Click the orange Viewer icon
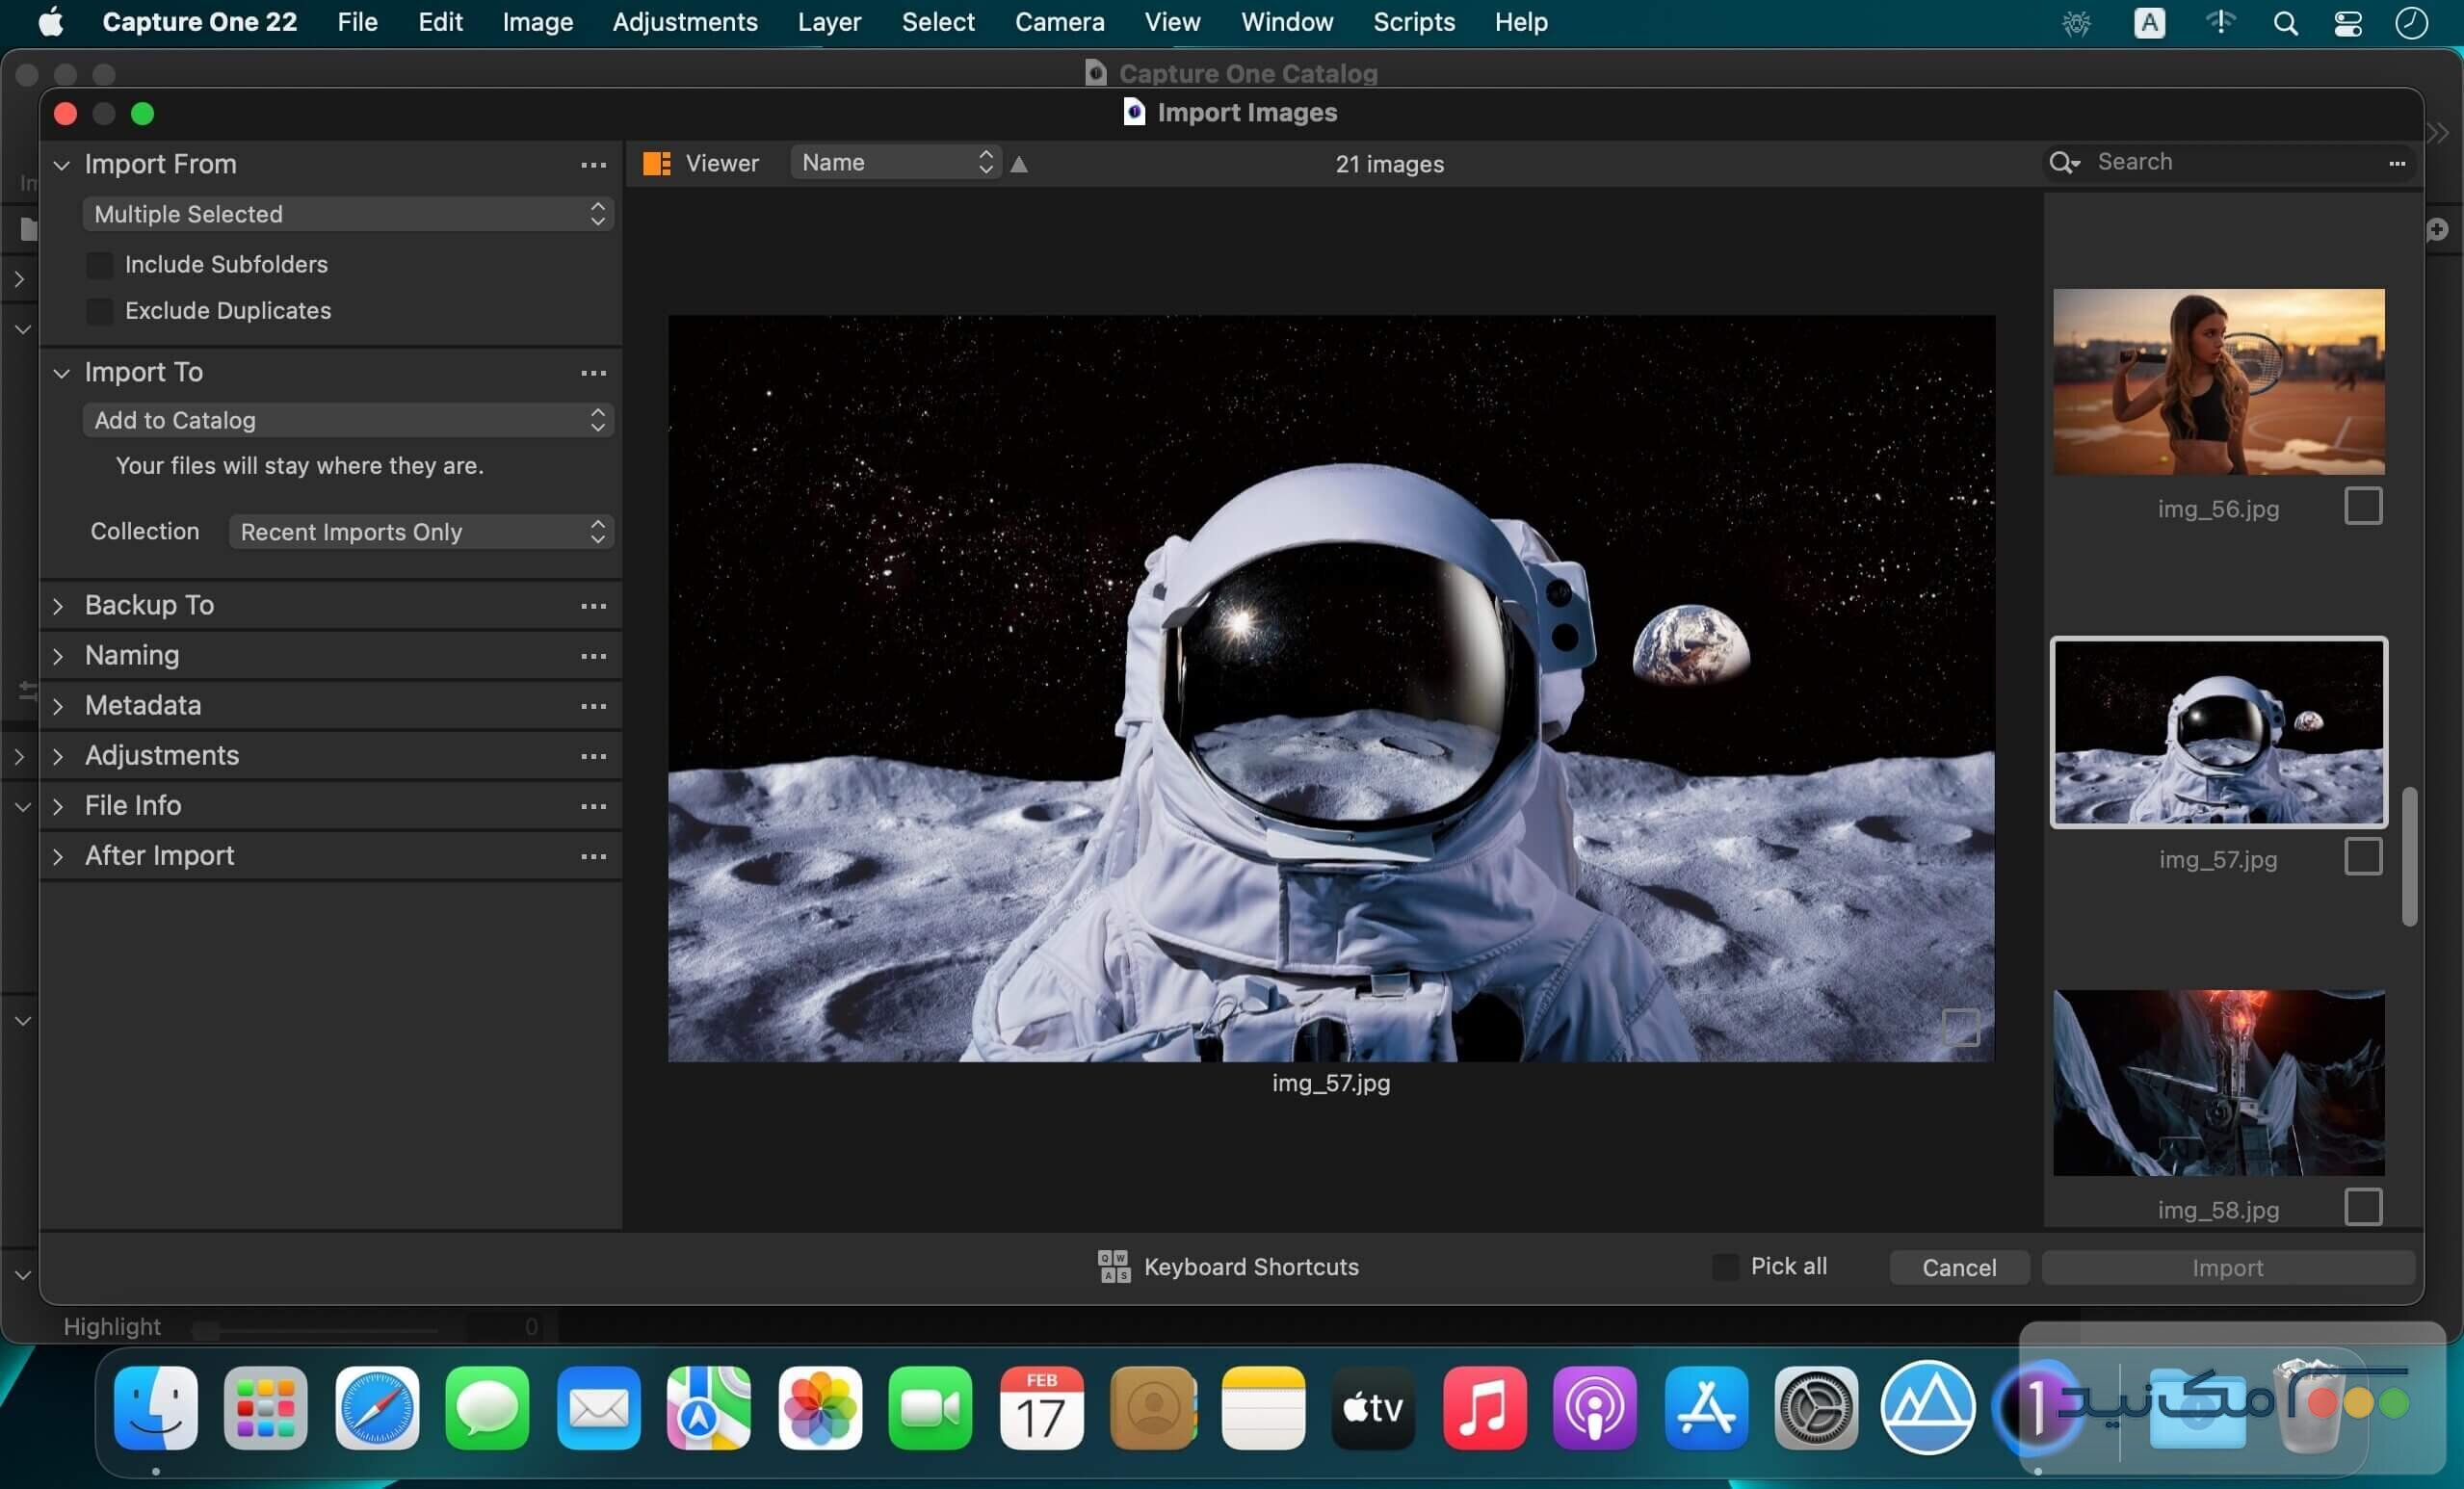The width and height of the screenshot is (2464, 1489). pos(656,163)
